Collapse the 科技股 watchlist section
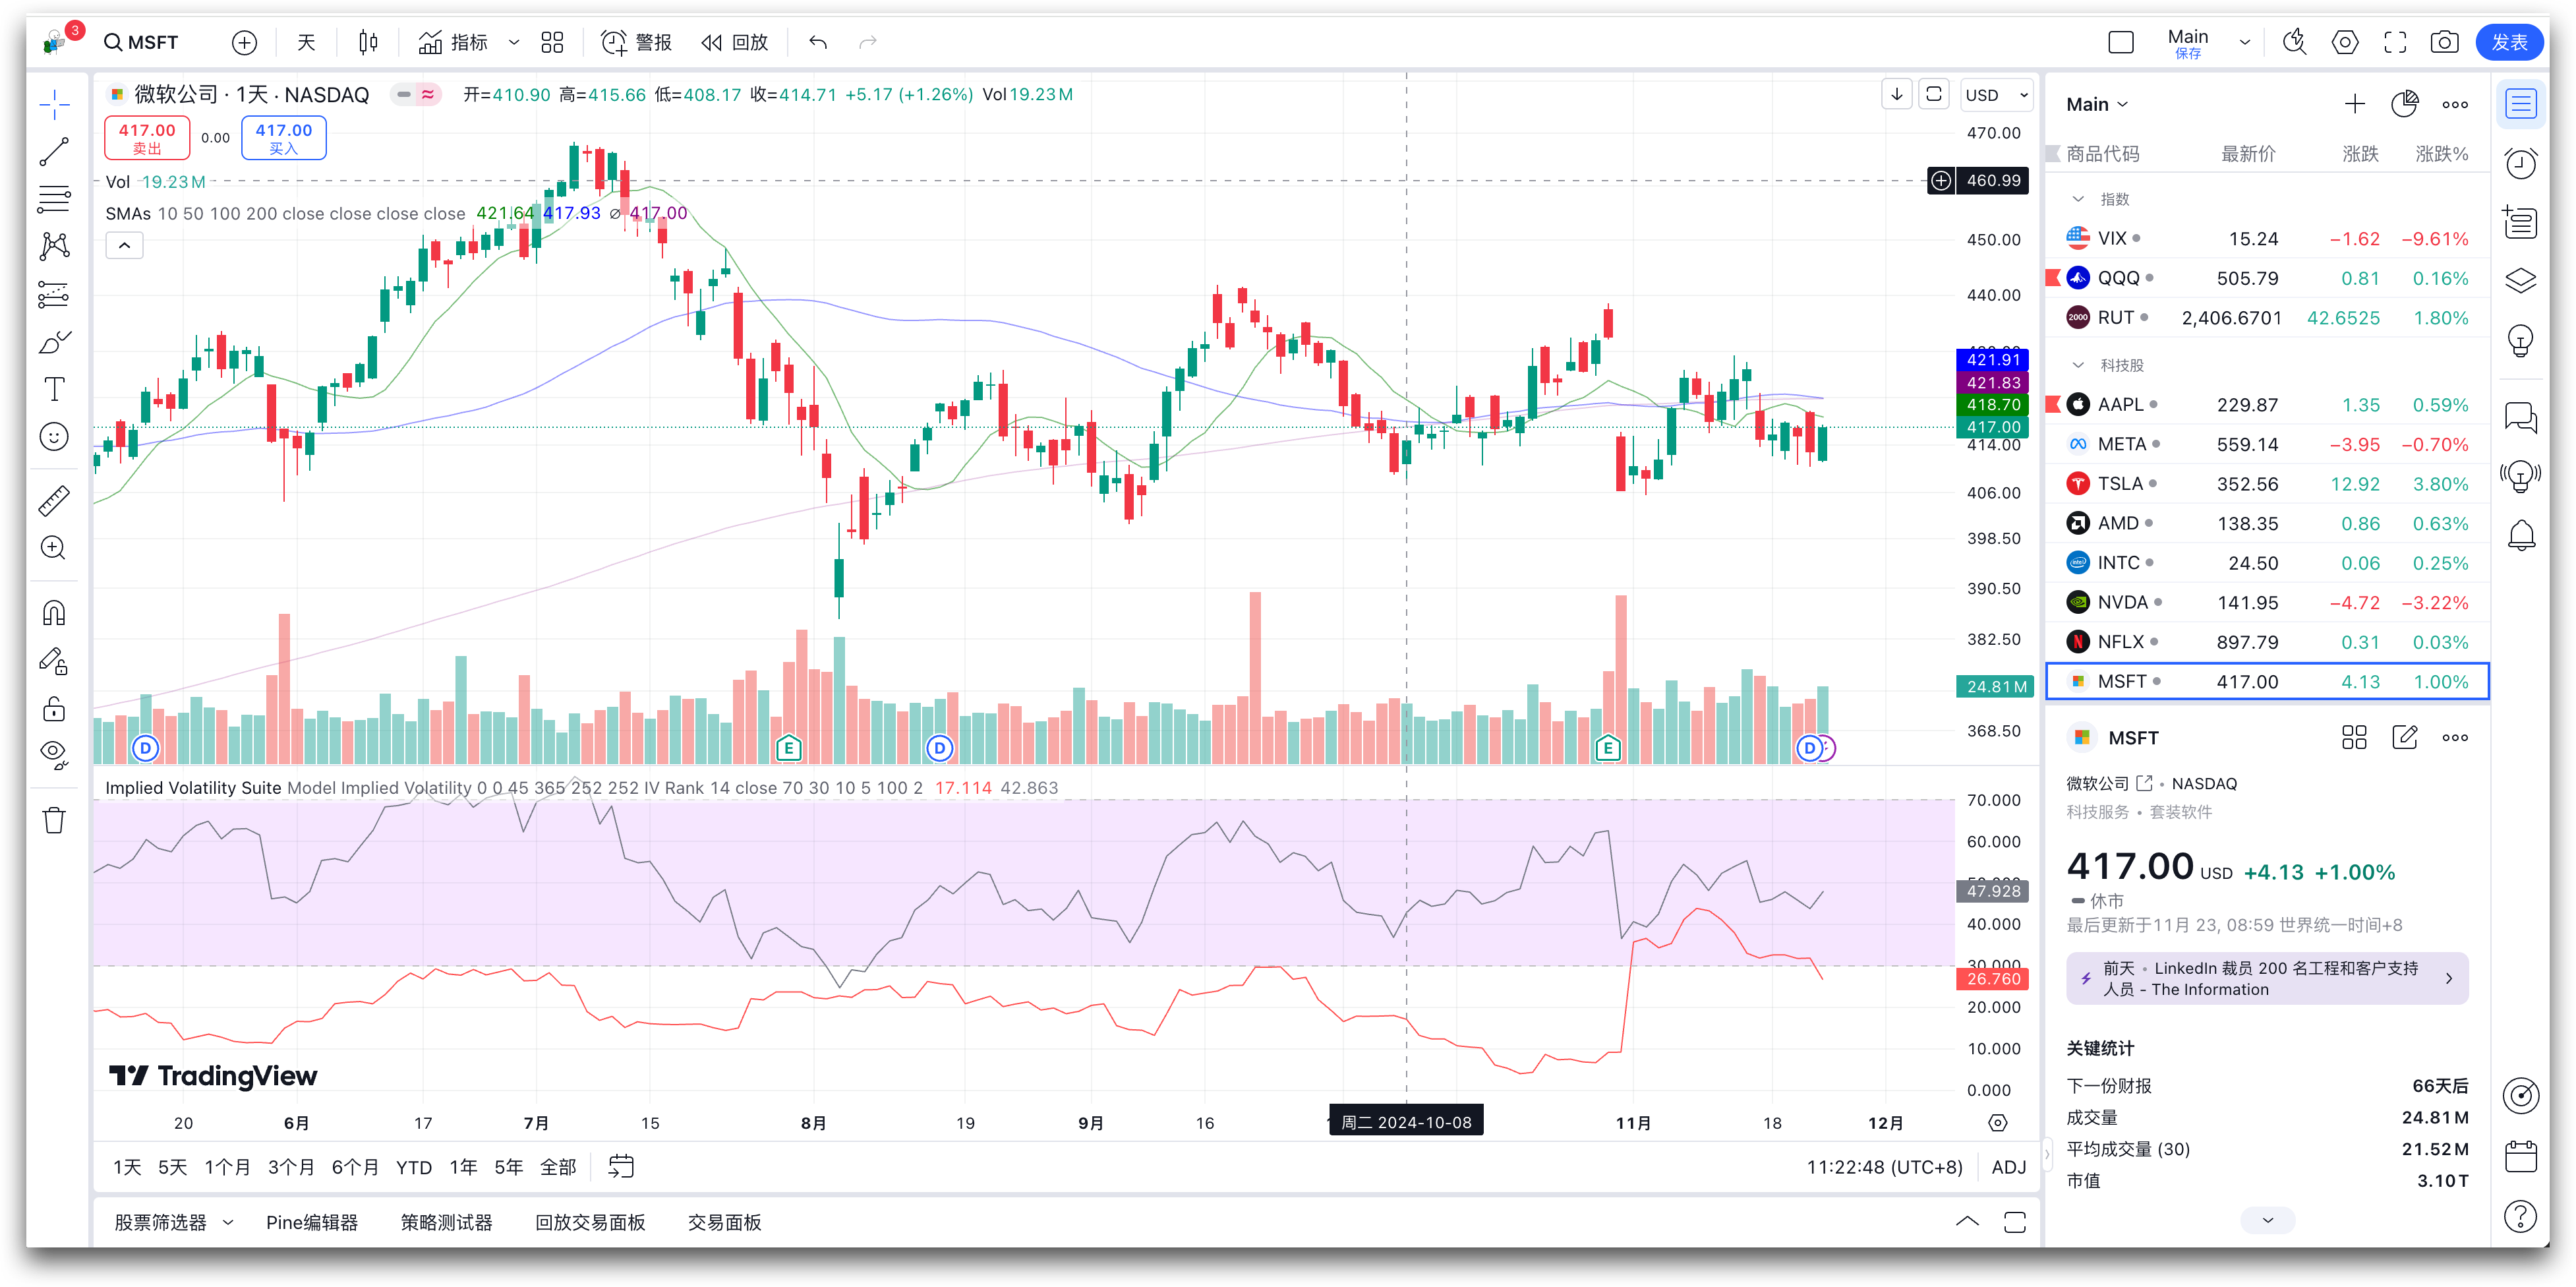This screenshot has width=2576, height=1287. coord(2078,365)
